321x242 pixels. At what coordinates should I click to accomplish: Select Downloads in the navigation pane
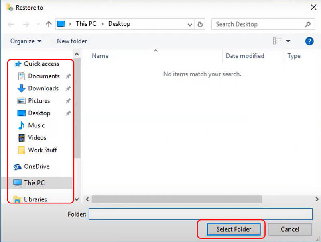pyautogui.click(x=43, y=88)
